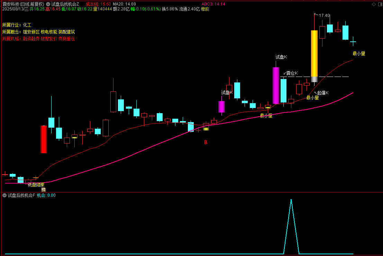Click the 试盘K label near the small magenta candle
Screen dimensions: 383x256
click(227, 92)
